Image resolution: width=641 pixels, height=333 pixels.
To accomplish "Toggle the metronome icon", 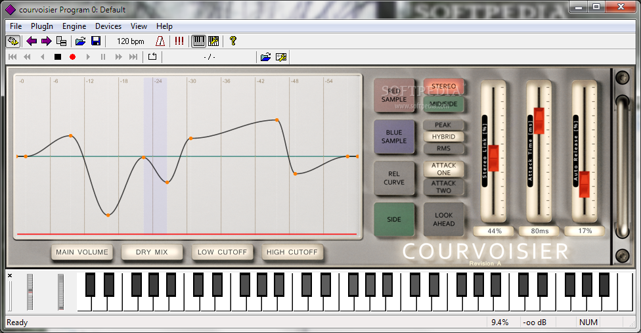I will point(160,41).
